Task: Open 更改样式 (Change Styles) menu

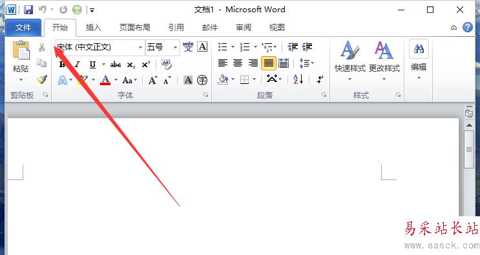Action: (x=384, y=61)
